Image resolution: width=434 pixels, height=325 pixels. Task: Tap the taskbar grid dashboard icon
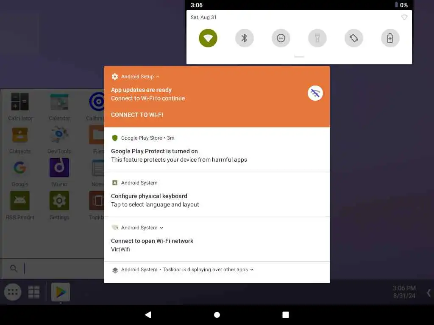coord(34,292)
